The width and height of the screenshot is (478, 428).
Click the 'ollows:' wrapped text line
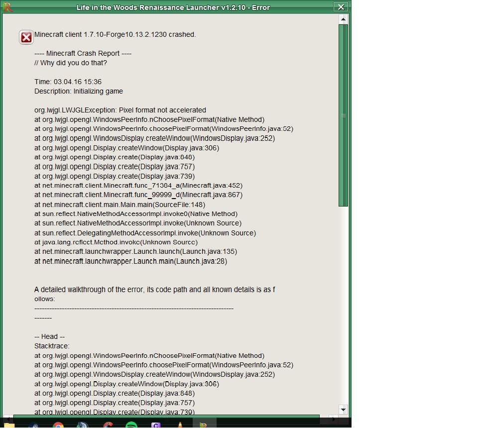(44, 299)
